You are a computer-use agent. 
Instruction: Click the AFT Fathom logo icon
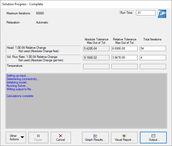tap(162, 14)
